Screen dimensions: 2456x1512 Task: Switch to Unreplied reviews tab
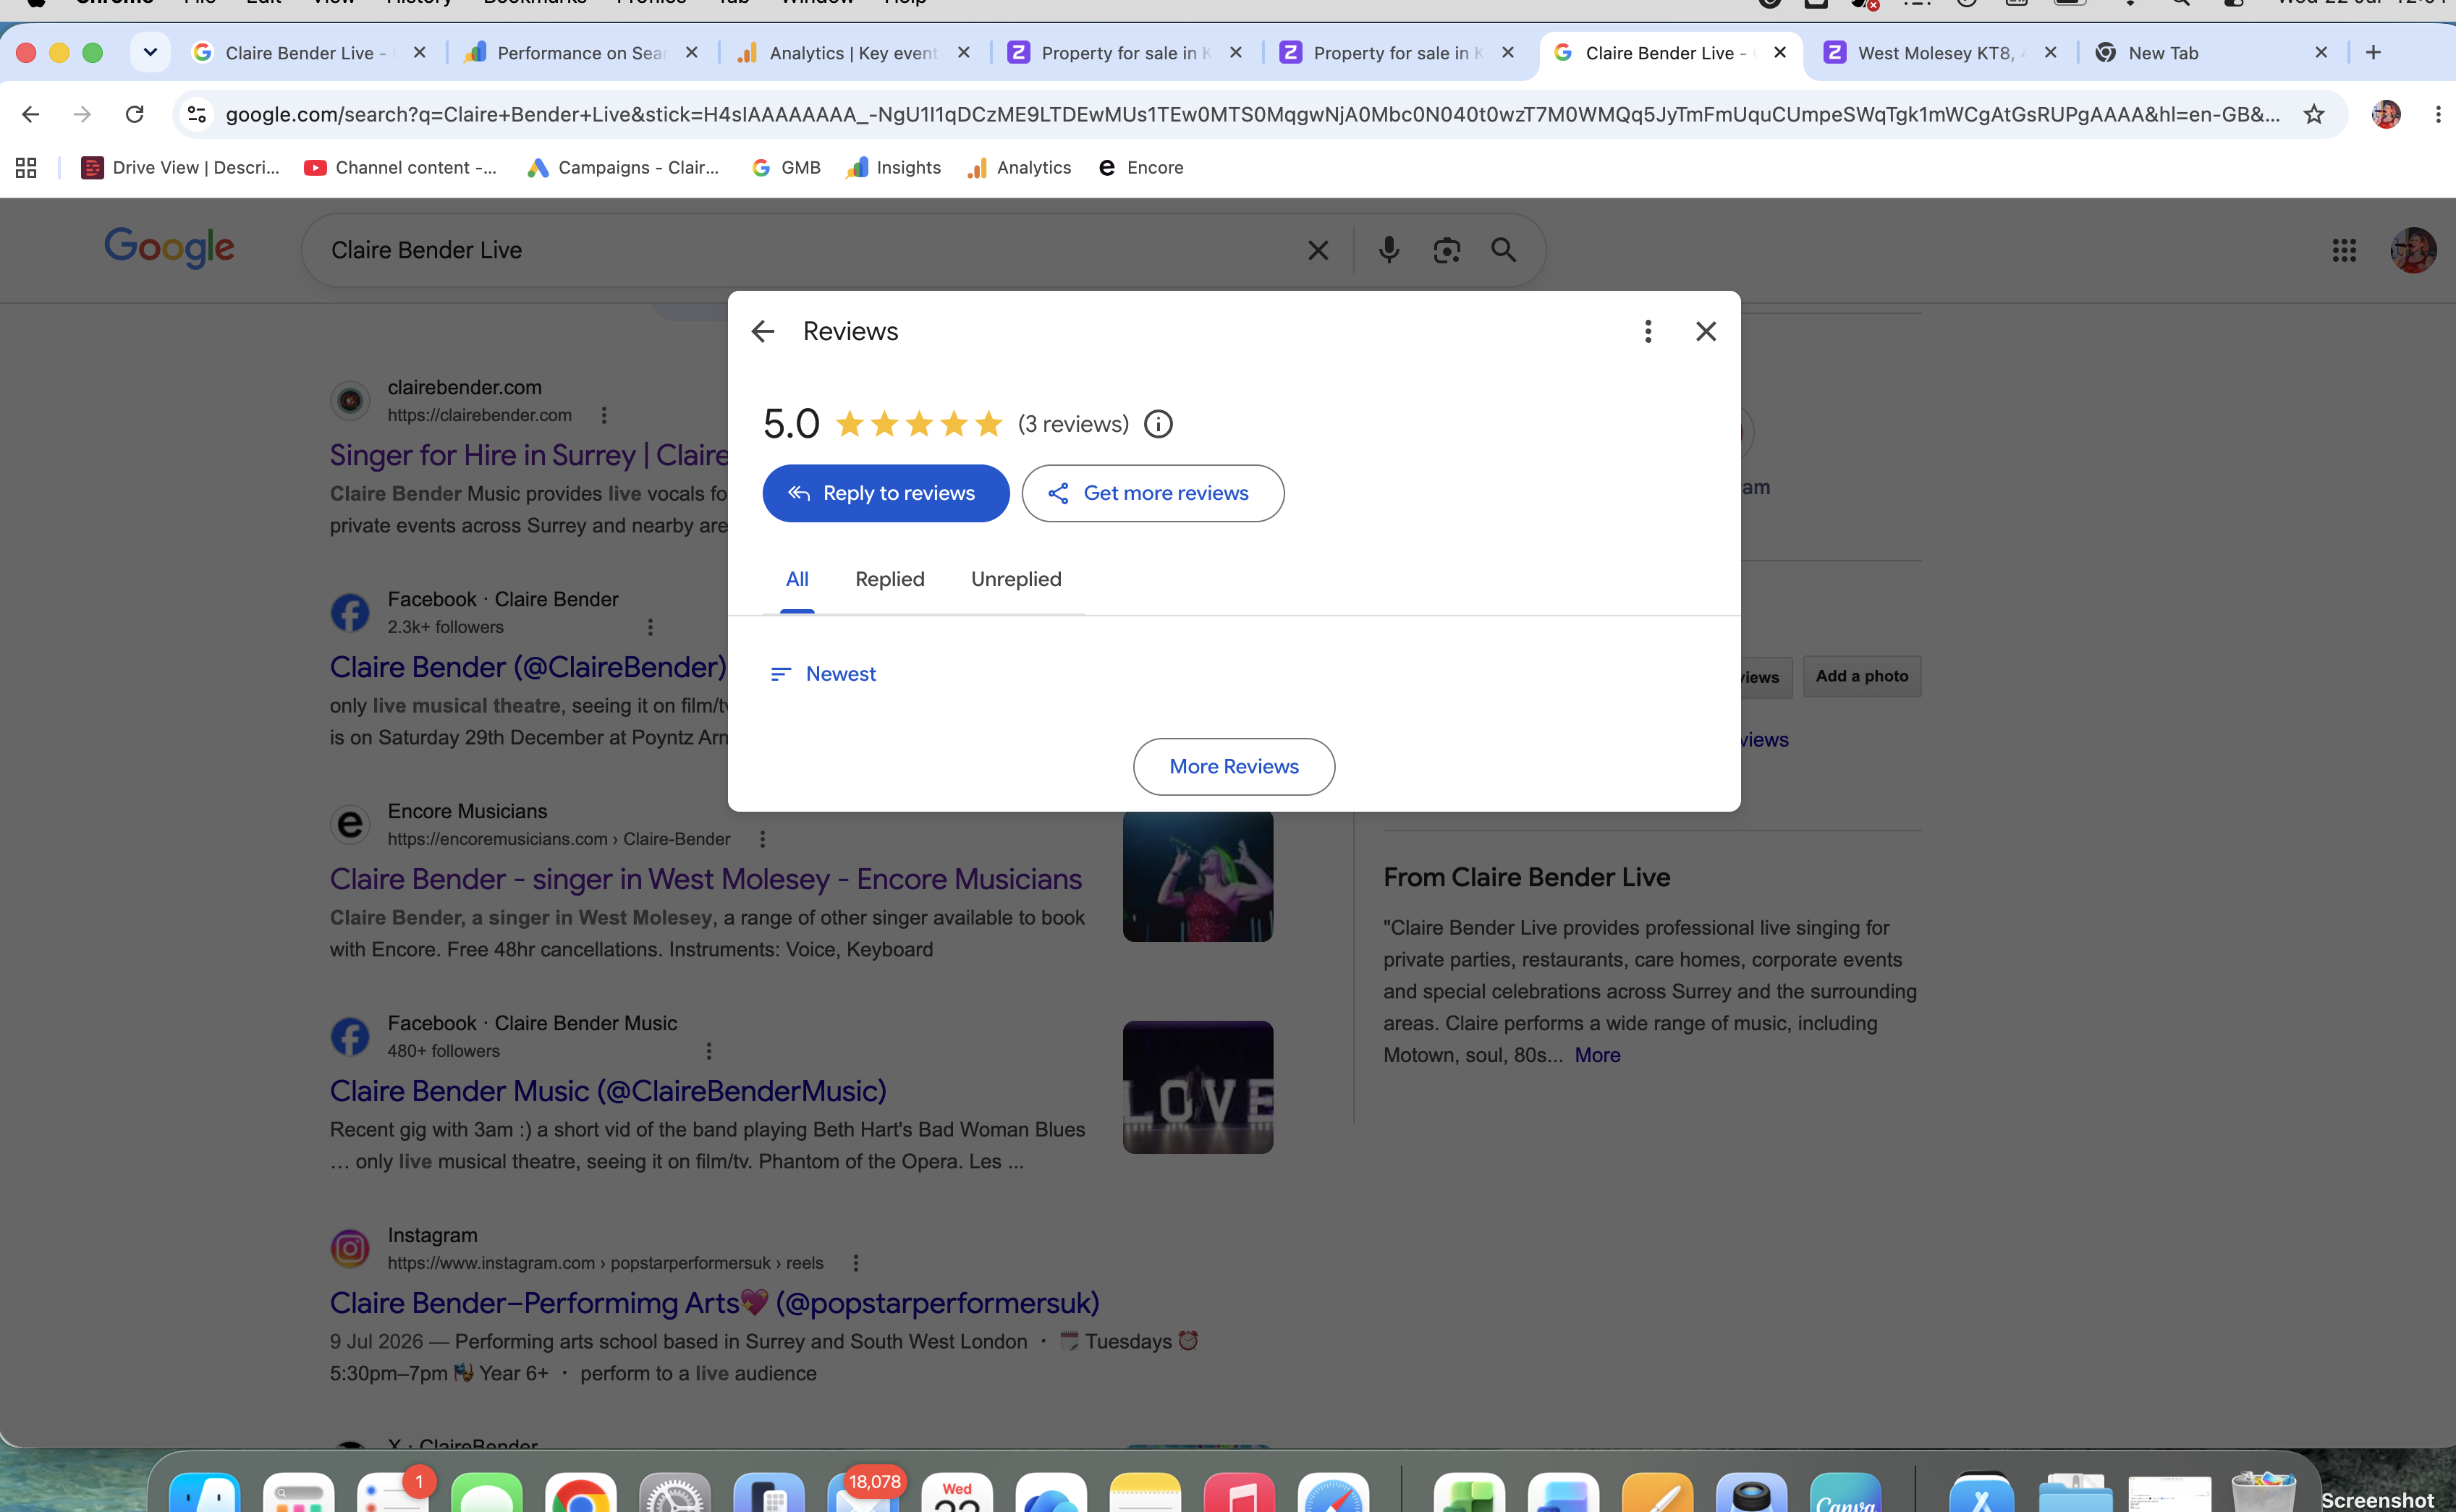click(1016, 579)
